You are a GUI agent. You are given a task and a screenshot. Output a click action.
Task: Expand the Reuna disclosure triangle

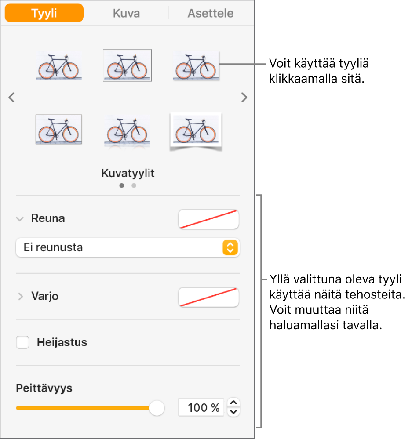[19, 218]
